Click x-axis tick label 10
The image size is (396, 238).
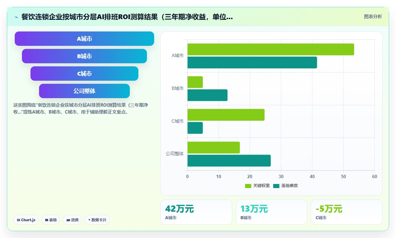click(x=219, y=176)
